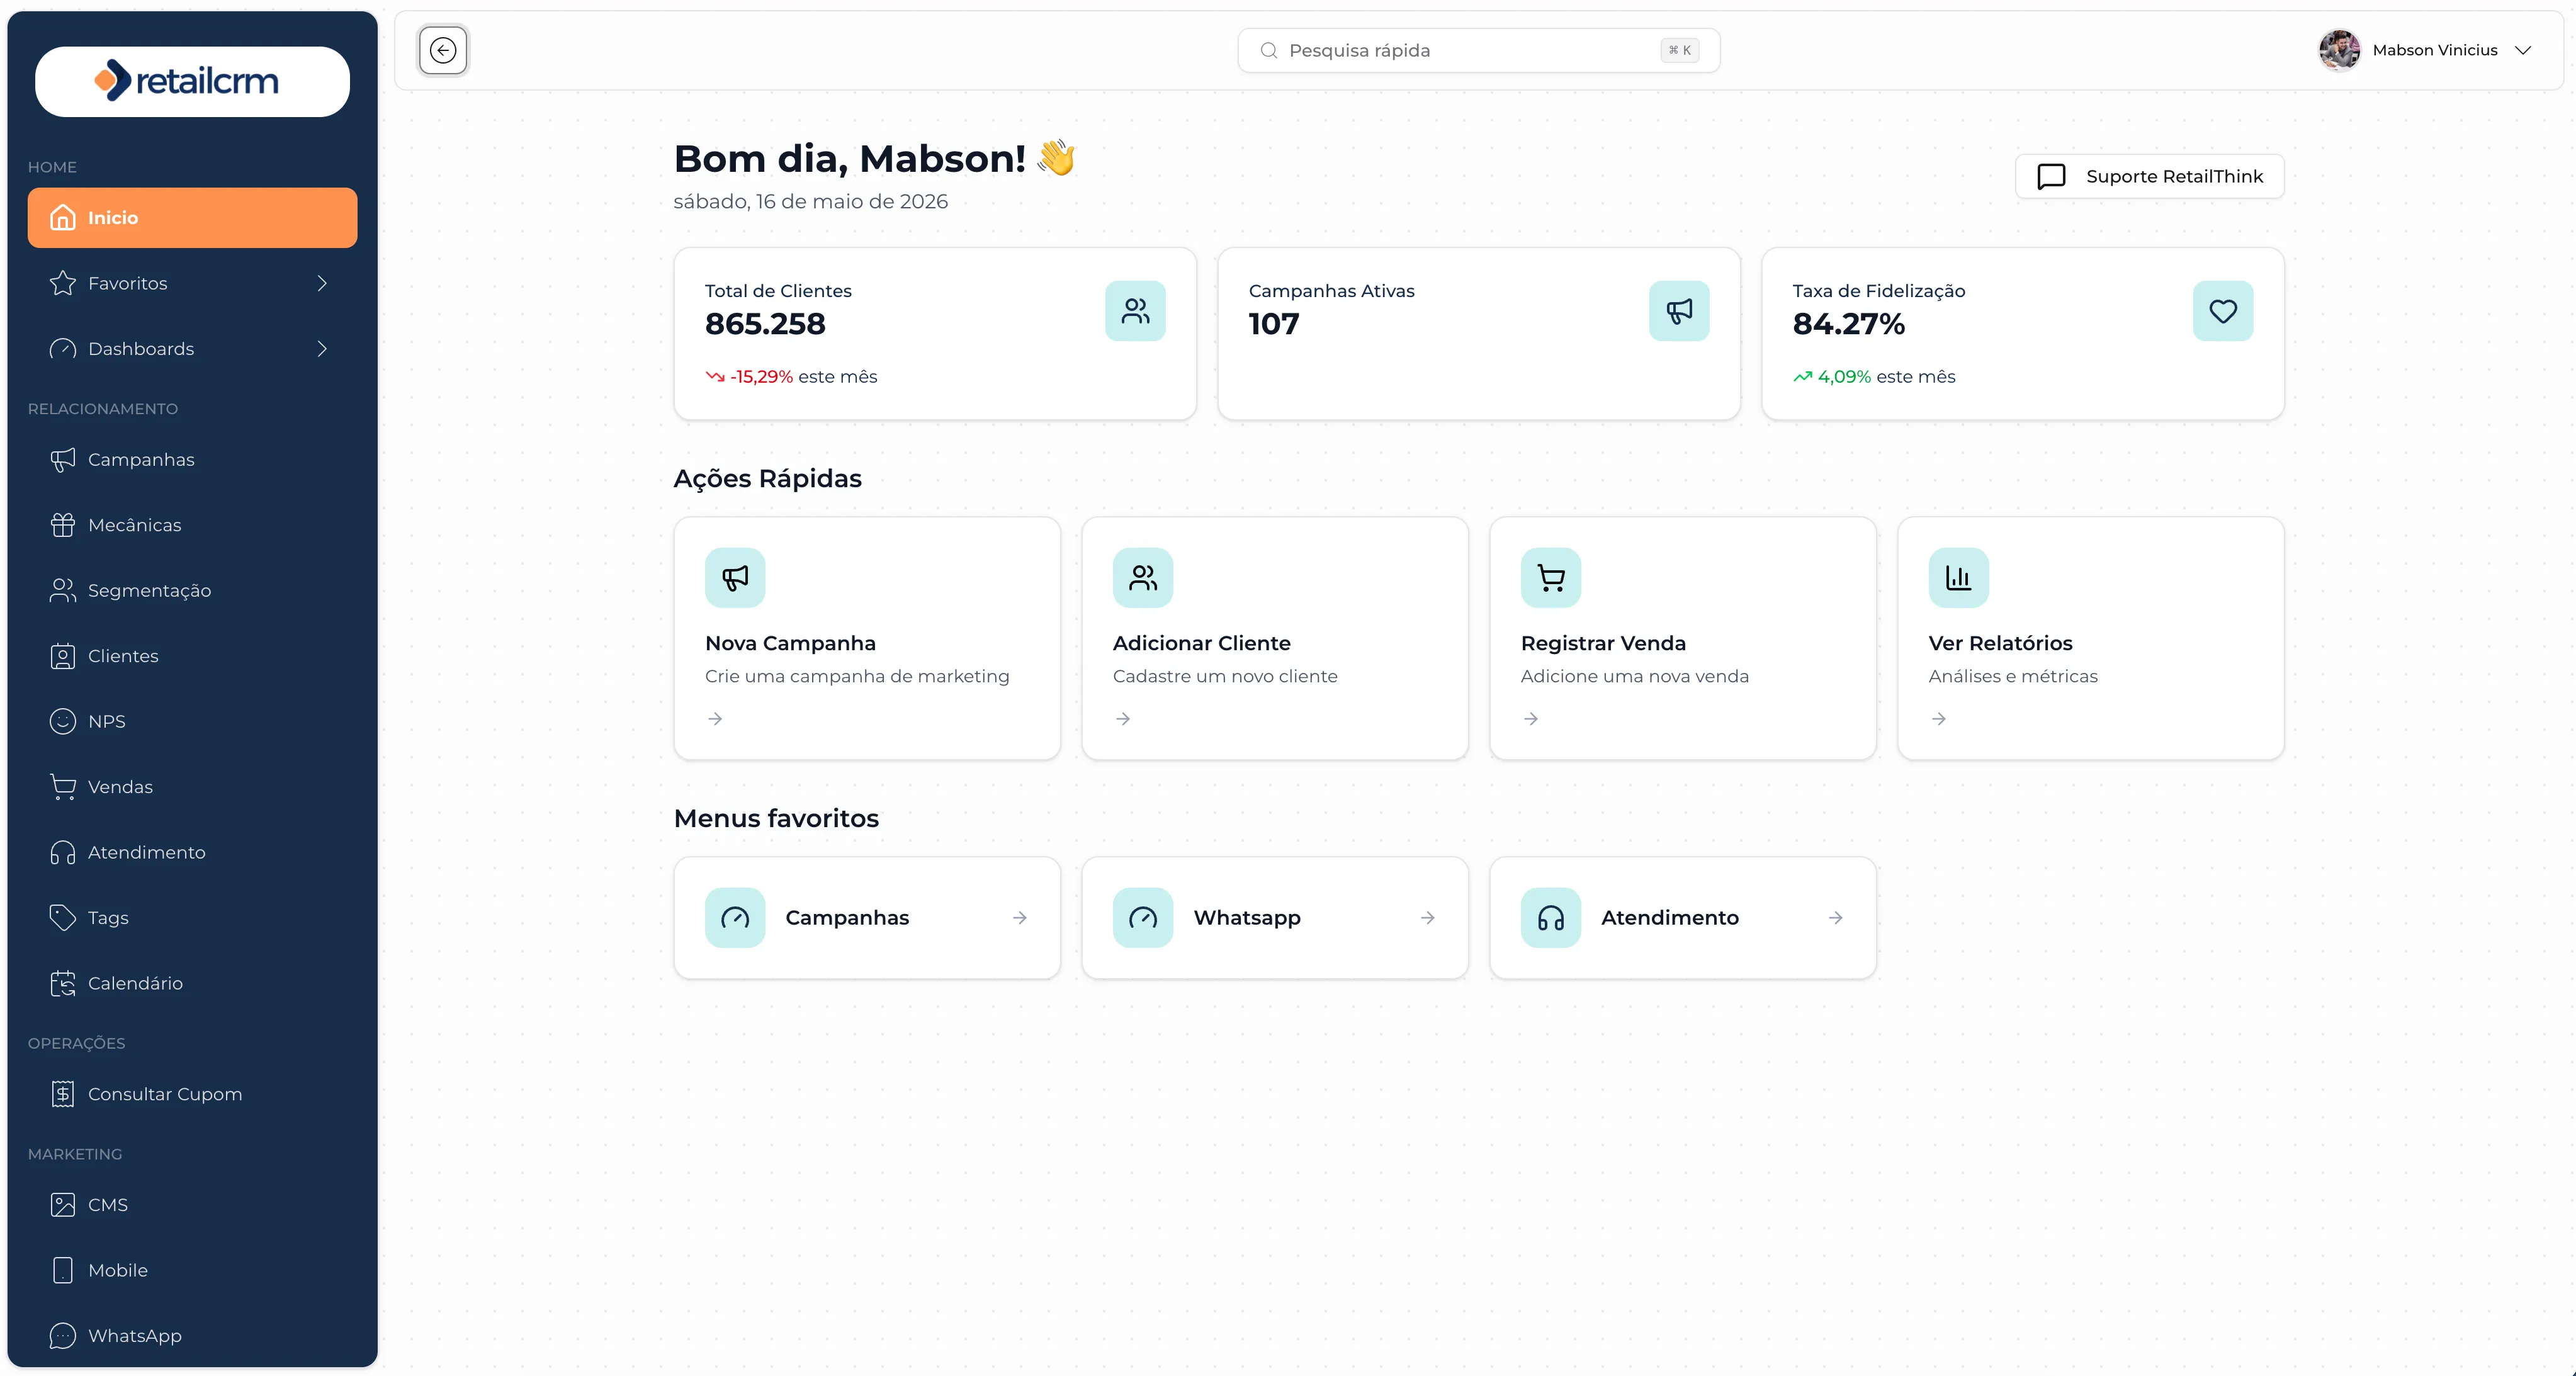Expand the Dashboards submenu chevron
The height and width of the screenshot is (1376, 2576).
322,349
